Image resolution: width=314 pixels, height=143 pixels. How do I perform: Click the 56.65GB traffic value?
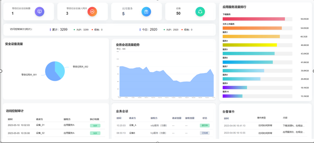[305, 19]
